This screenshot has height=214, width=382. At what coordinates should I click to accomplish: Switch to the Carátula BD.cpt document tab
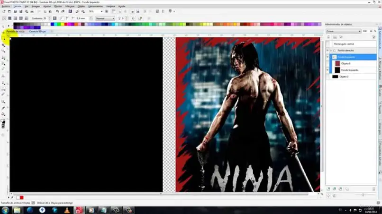click(x=37, y=31)
